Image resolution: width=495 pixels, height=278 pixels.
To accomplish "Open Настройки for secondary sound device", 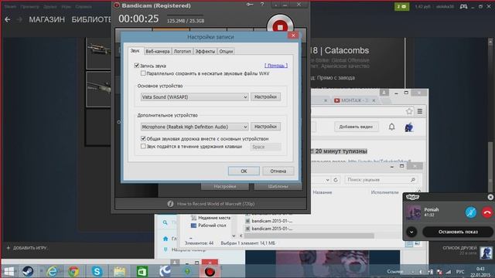I will 265,127.
